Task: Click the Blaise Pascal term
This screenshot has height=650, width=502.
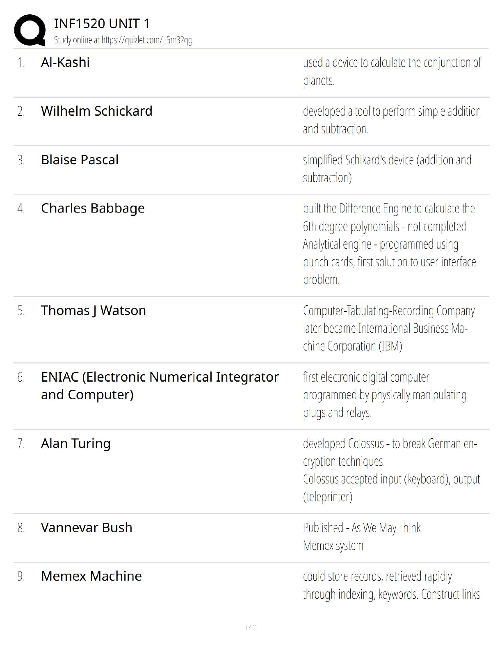Action: pyautogui.click(x=80, y=160)
